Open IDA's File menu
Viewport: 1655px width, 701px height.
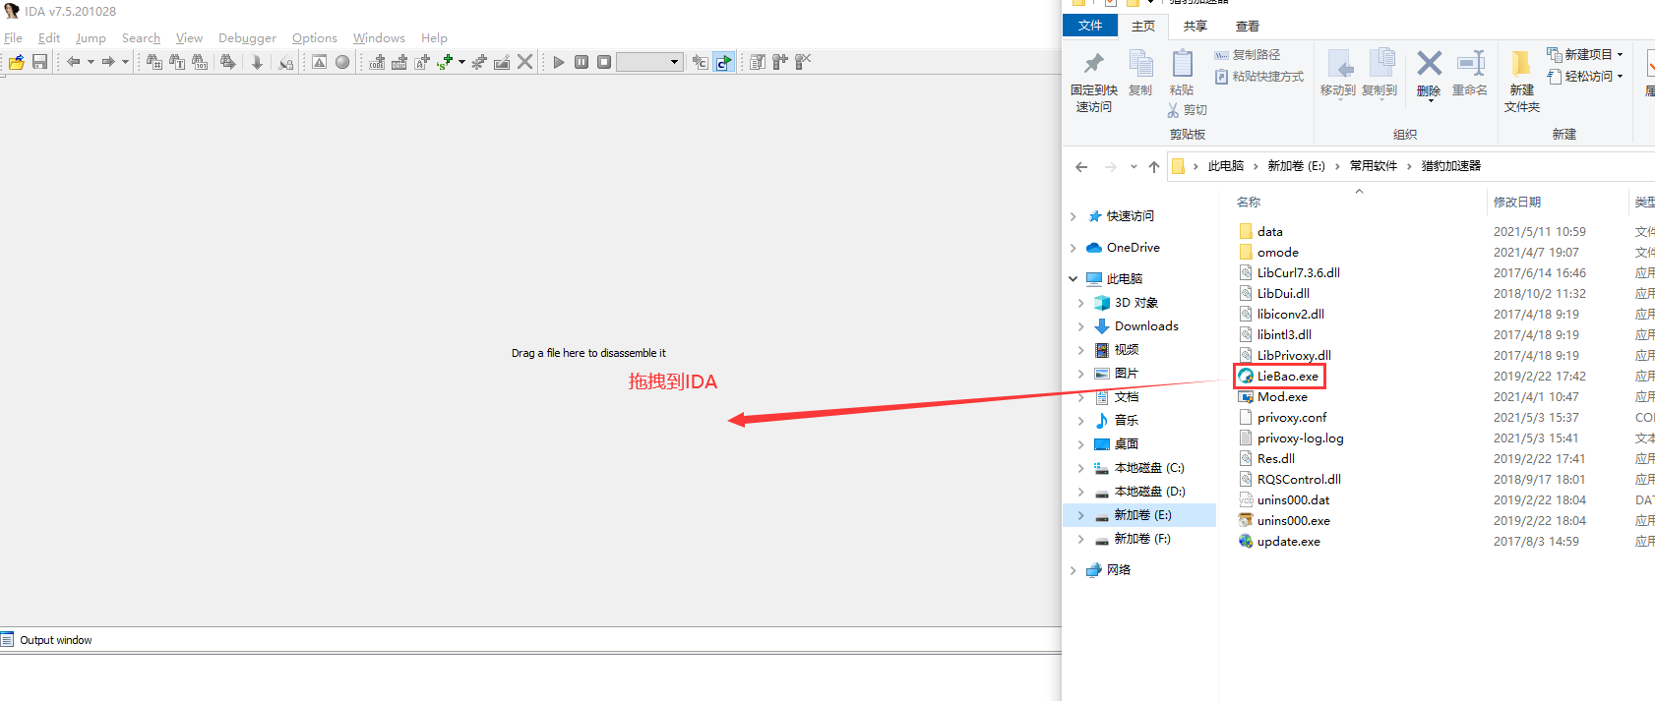point(14,37)
